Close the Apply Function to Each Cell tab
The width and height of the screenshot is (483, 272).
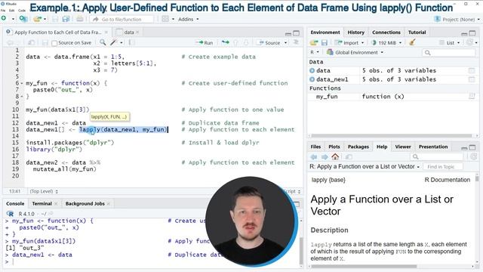[x=106, y=32]
